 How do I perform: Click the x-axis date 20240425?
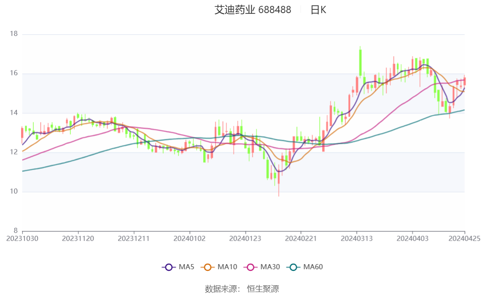pyautogui.click(x=465, y=238)
